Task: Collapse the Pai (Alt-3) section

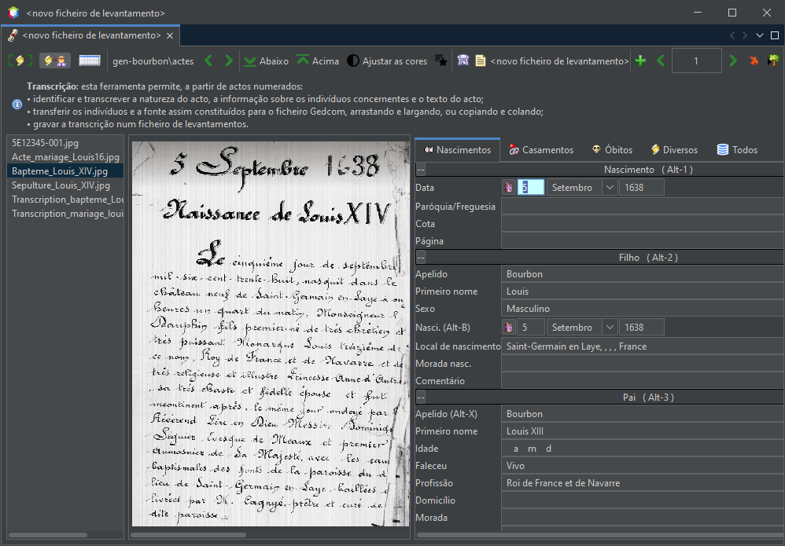Action: (421, 398)
